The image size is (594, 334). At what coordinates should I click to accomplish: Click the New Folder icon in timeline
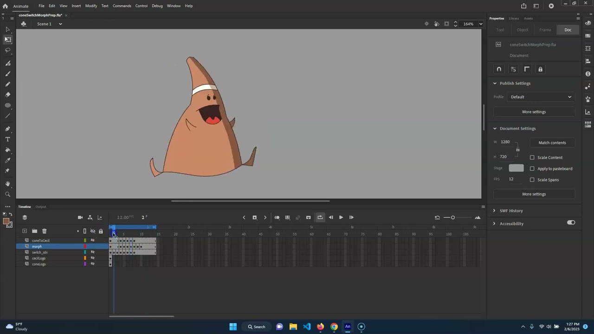(34, 231)
